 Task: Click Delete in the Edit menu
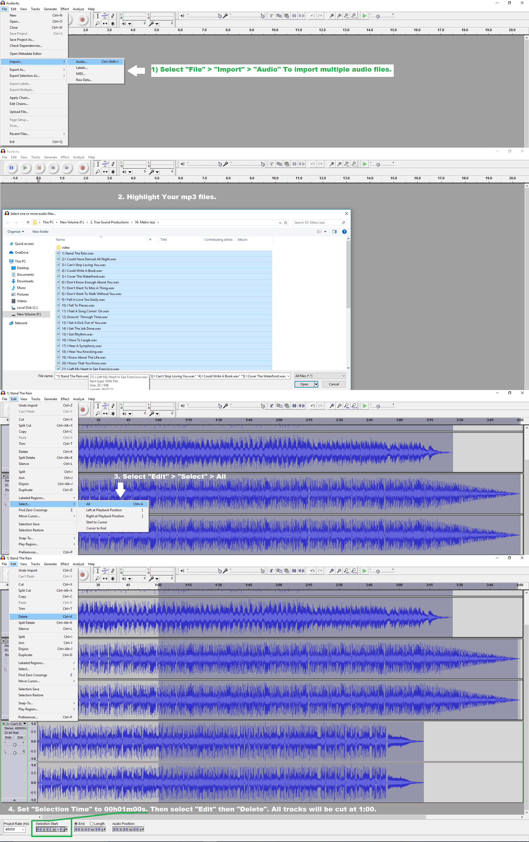tap(23, 616)
